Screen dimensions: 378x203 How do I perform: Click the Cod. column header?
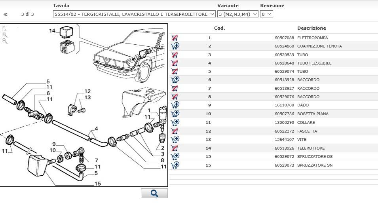click(219, 28)
